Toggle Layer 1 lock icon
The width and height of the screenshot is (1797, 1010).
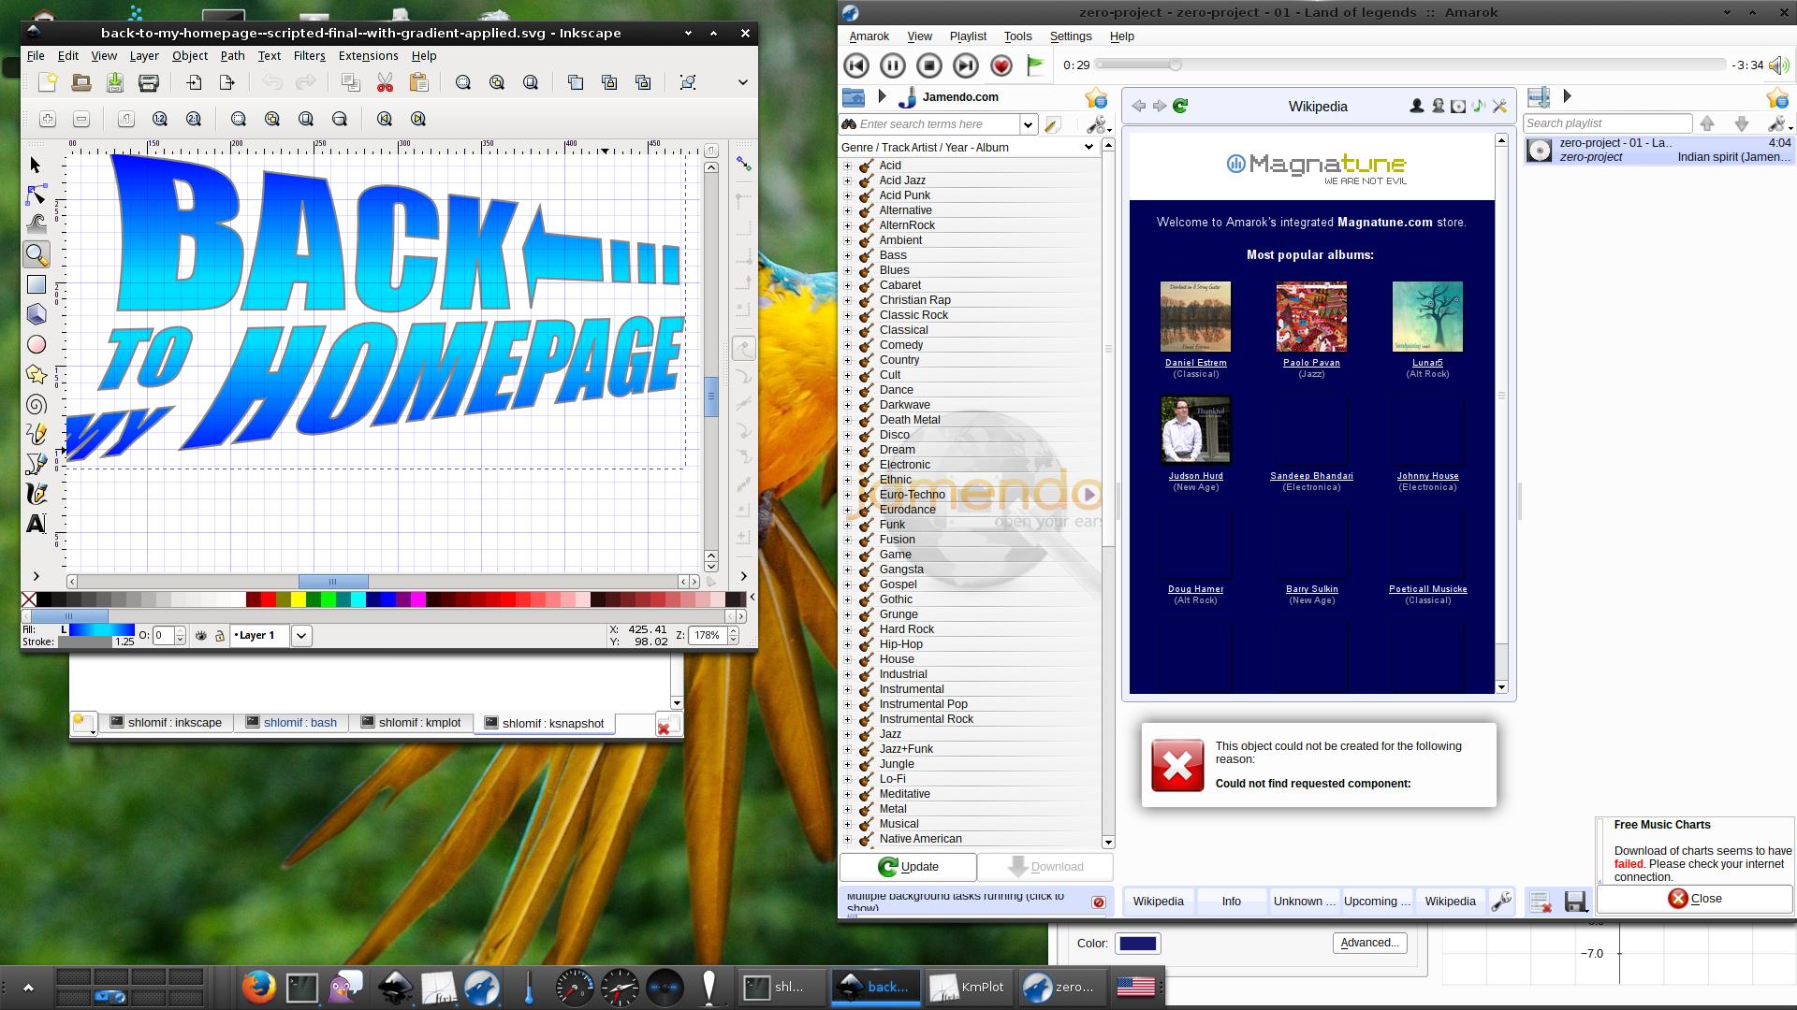pos(220,636)
